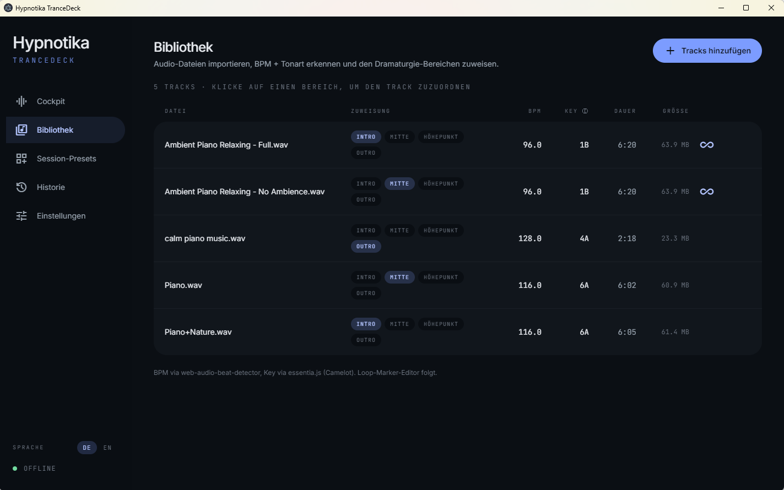Click the Hypnotika TranceDeck logo
The width and height of the screenshot is (784, 490).
pos(51,48)
